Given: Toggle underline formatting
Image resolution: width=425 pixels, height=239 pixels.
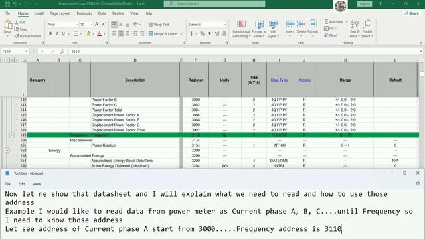Looking at the screenshot, I should (64, 34).
